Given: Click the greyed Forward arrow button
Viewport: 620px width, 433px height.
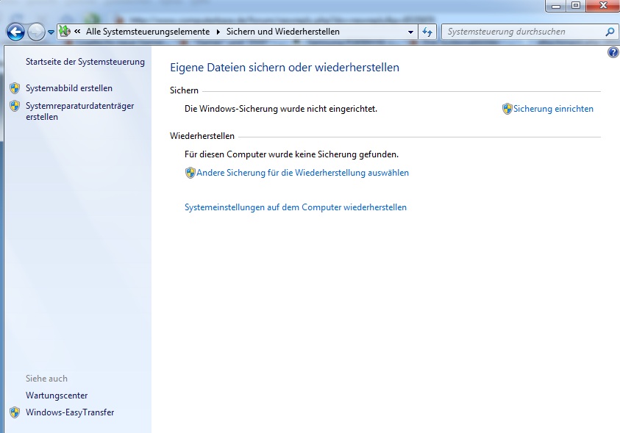Looking at the screenshot, I should (x=36, y=32).
